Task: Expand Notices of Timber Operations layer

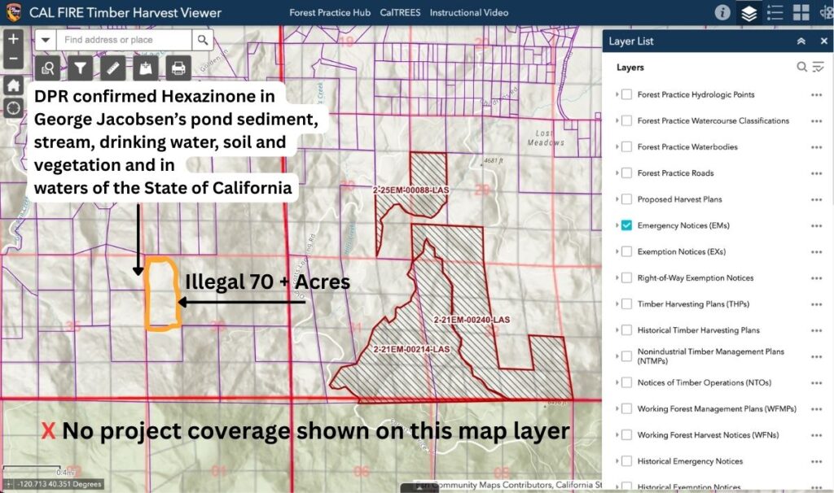Action: (617, 382)
